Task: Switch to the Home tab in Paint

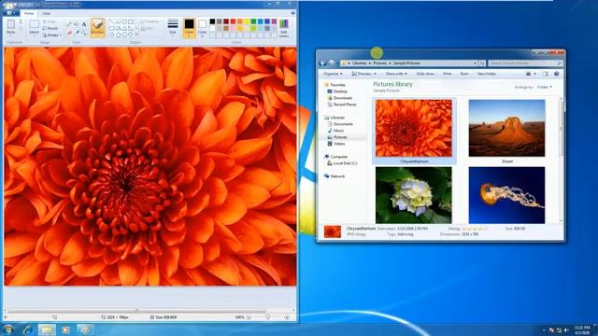Action: 29,13
